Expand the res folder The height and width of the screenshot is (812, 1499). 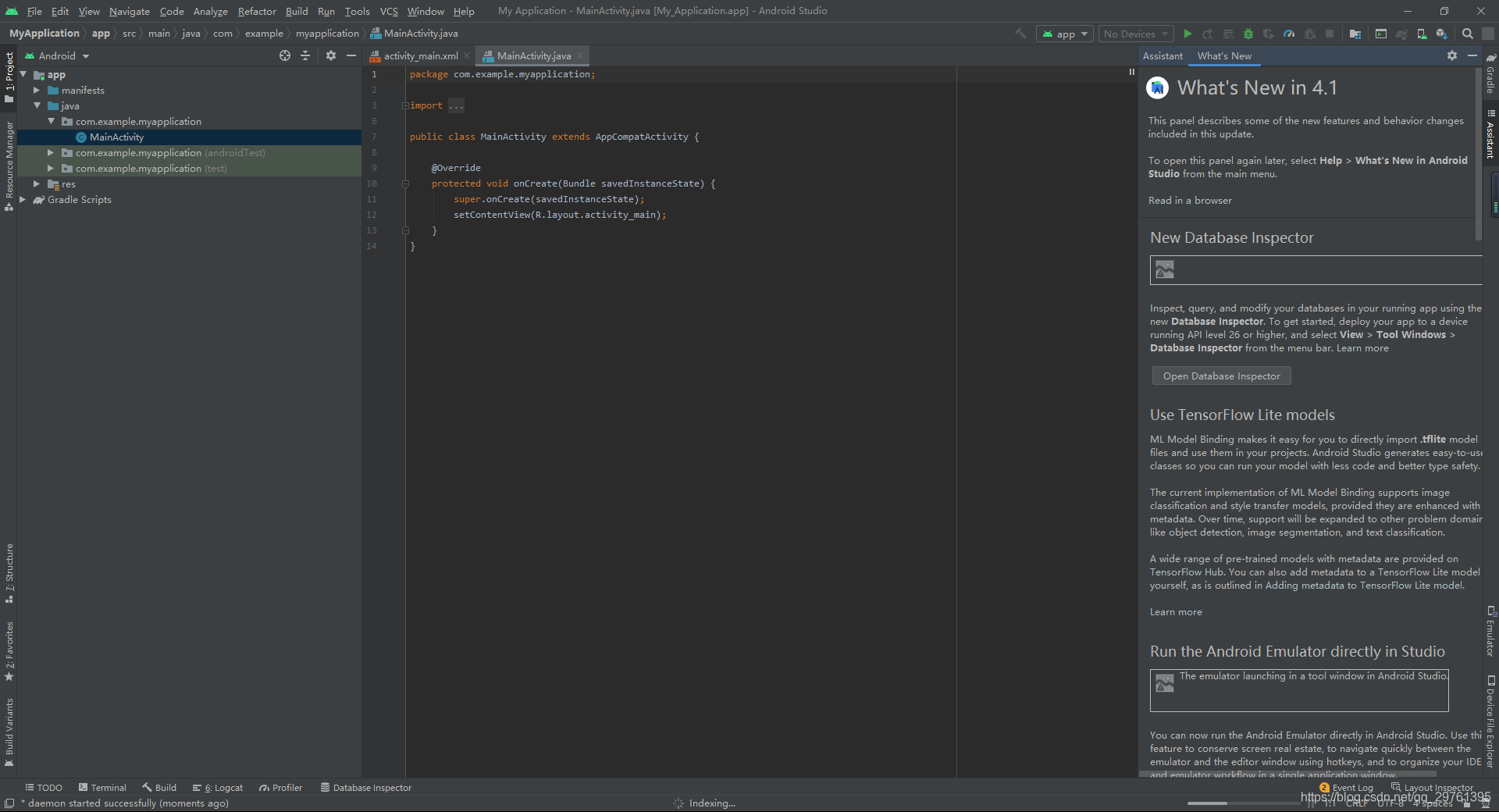pos(37,183)
